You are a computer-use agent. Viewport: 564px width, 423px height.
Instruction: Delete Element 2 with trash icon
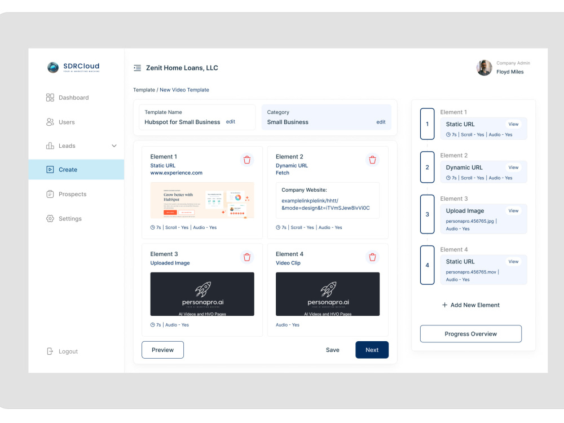[x=372, y=160]
